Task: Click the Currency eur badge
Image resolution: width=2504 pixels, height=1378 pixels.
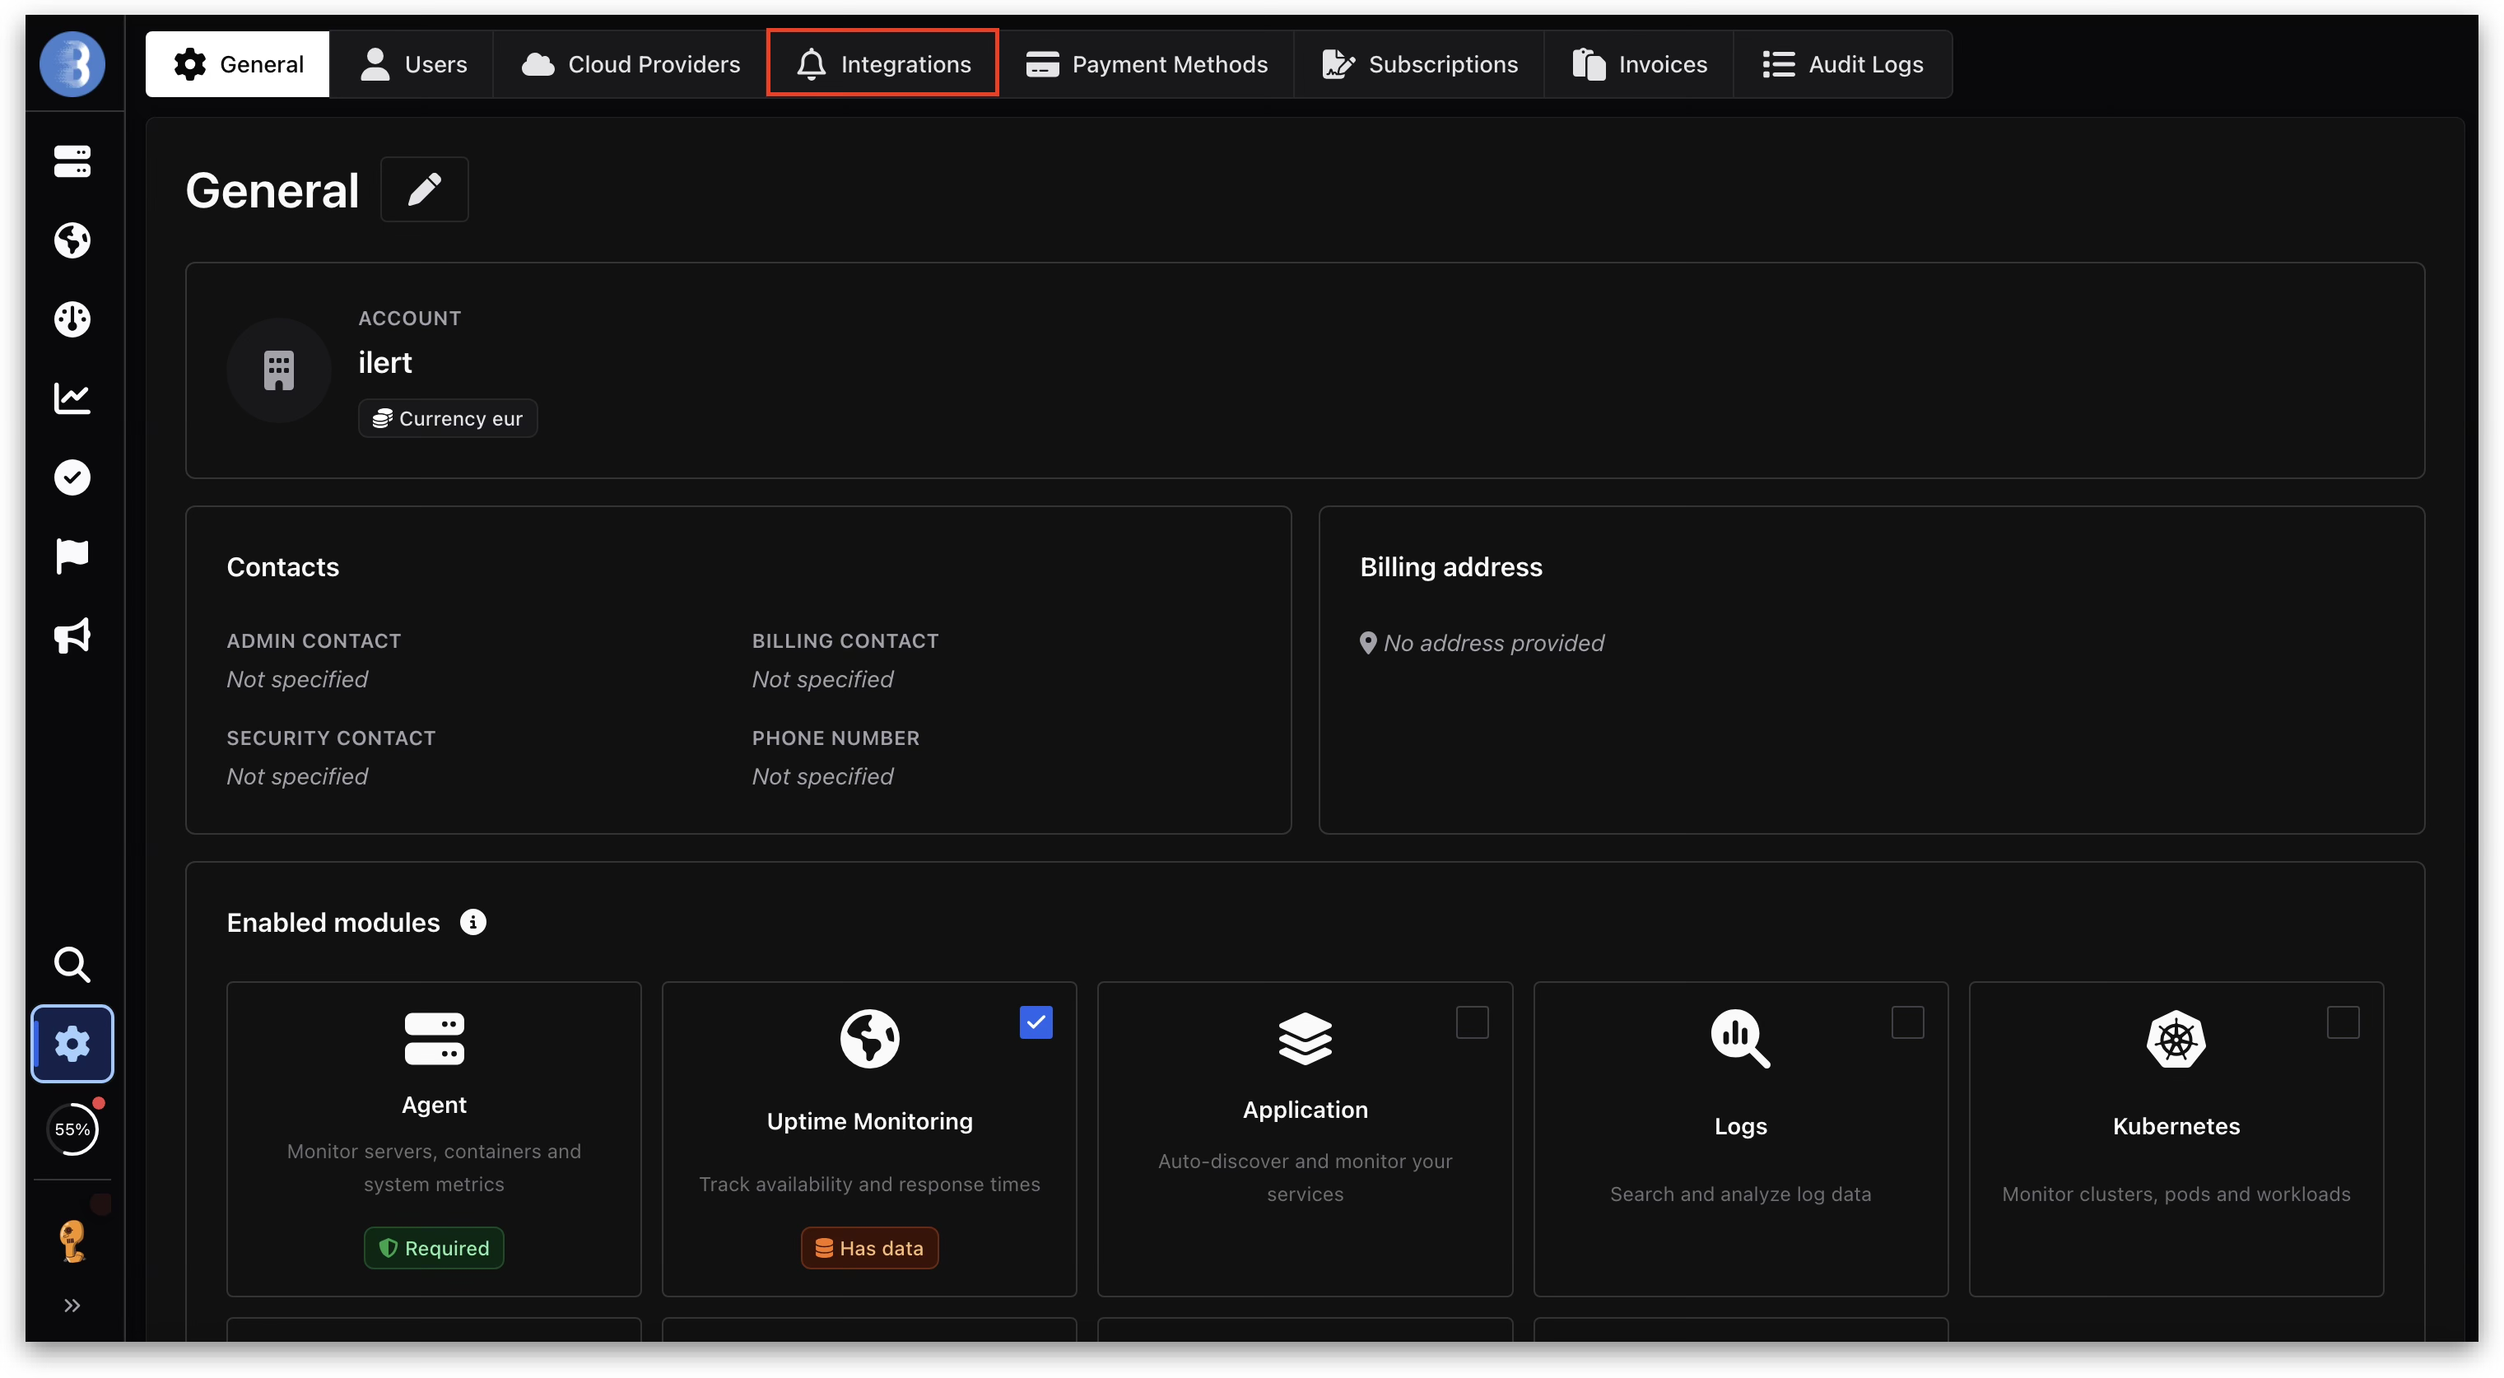Action: [x=448, y=419]
